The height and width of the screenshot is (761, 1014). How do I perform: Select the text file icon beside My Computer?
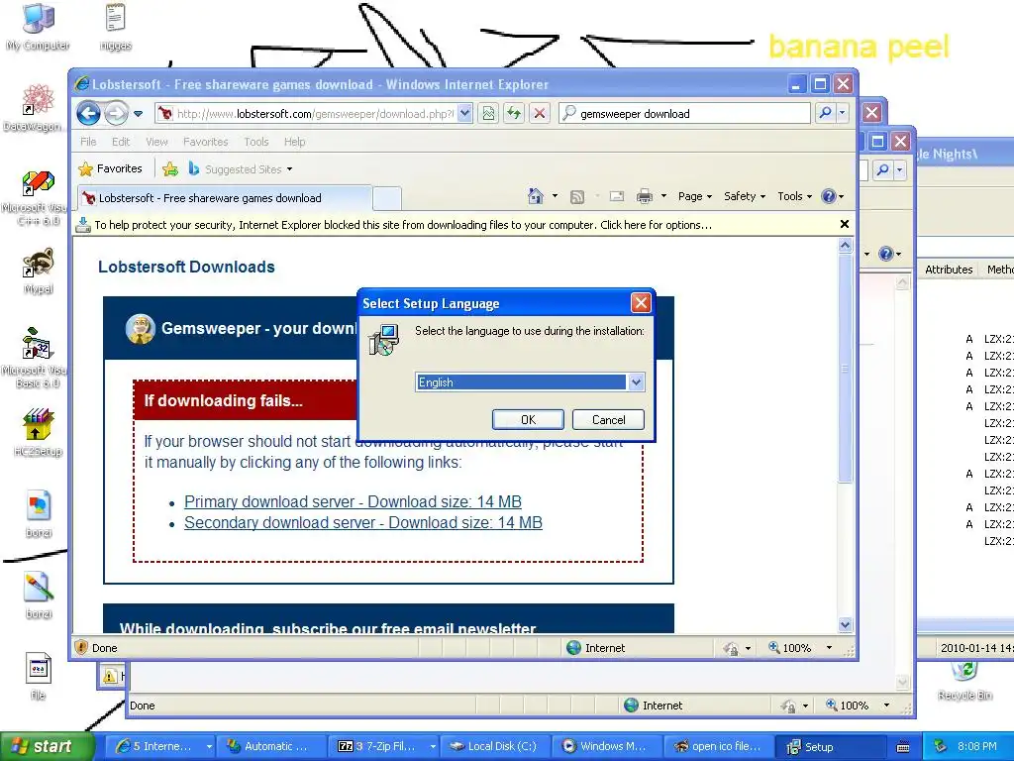coord(115,27)
